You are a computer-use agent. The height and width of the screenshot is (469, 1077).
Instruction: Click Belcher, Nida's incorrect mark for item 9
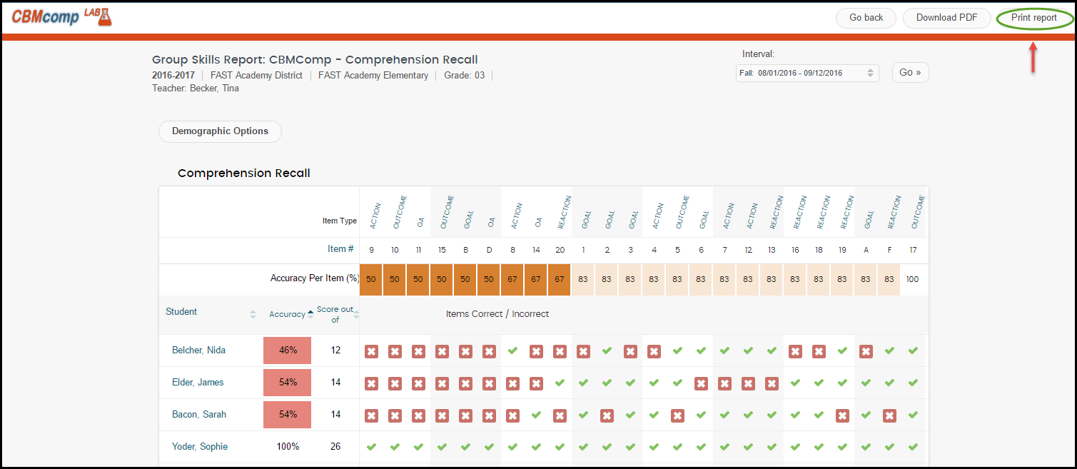pos(371,351)
